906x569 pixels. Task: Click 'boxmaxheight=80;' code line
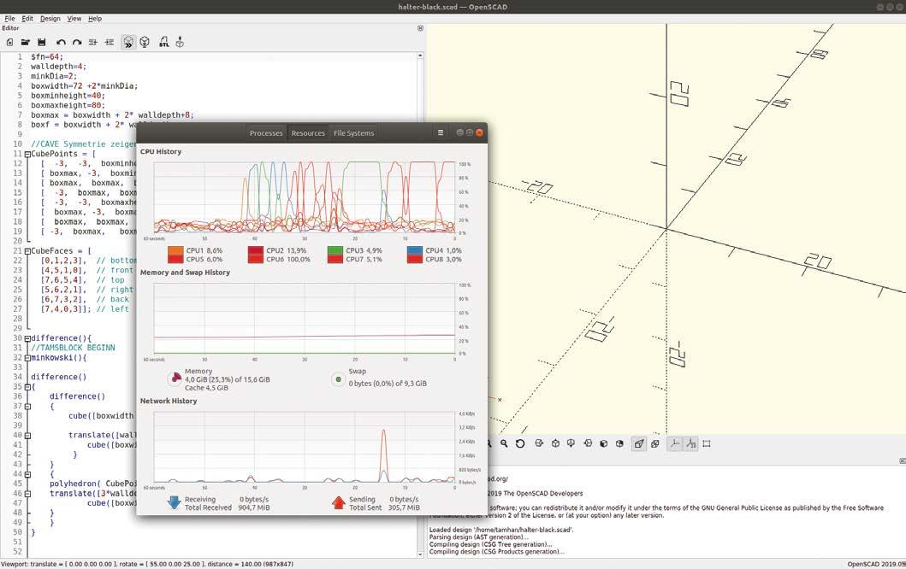68,105
